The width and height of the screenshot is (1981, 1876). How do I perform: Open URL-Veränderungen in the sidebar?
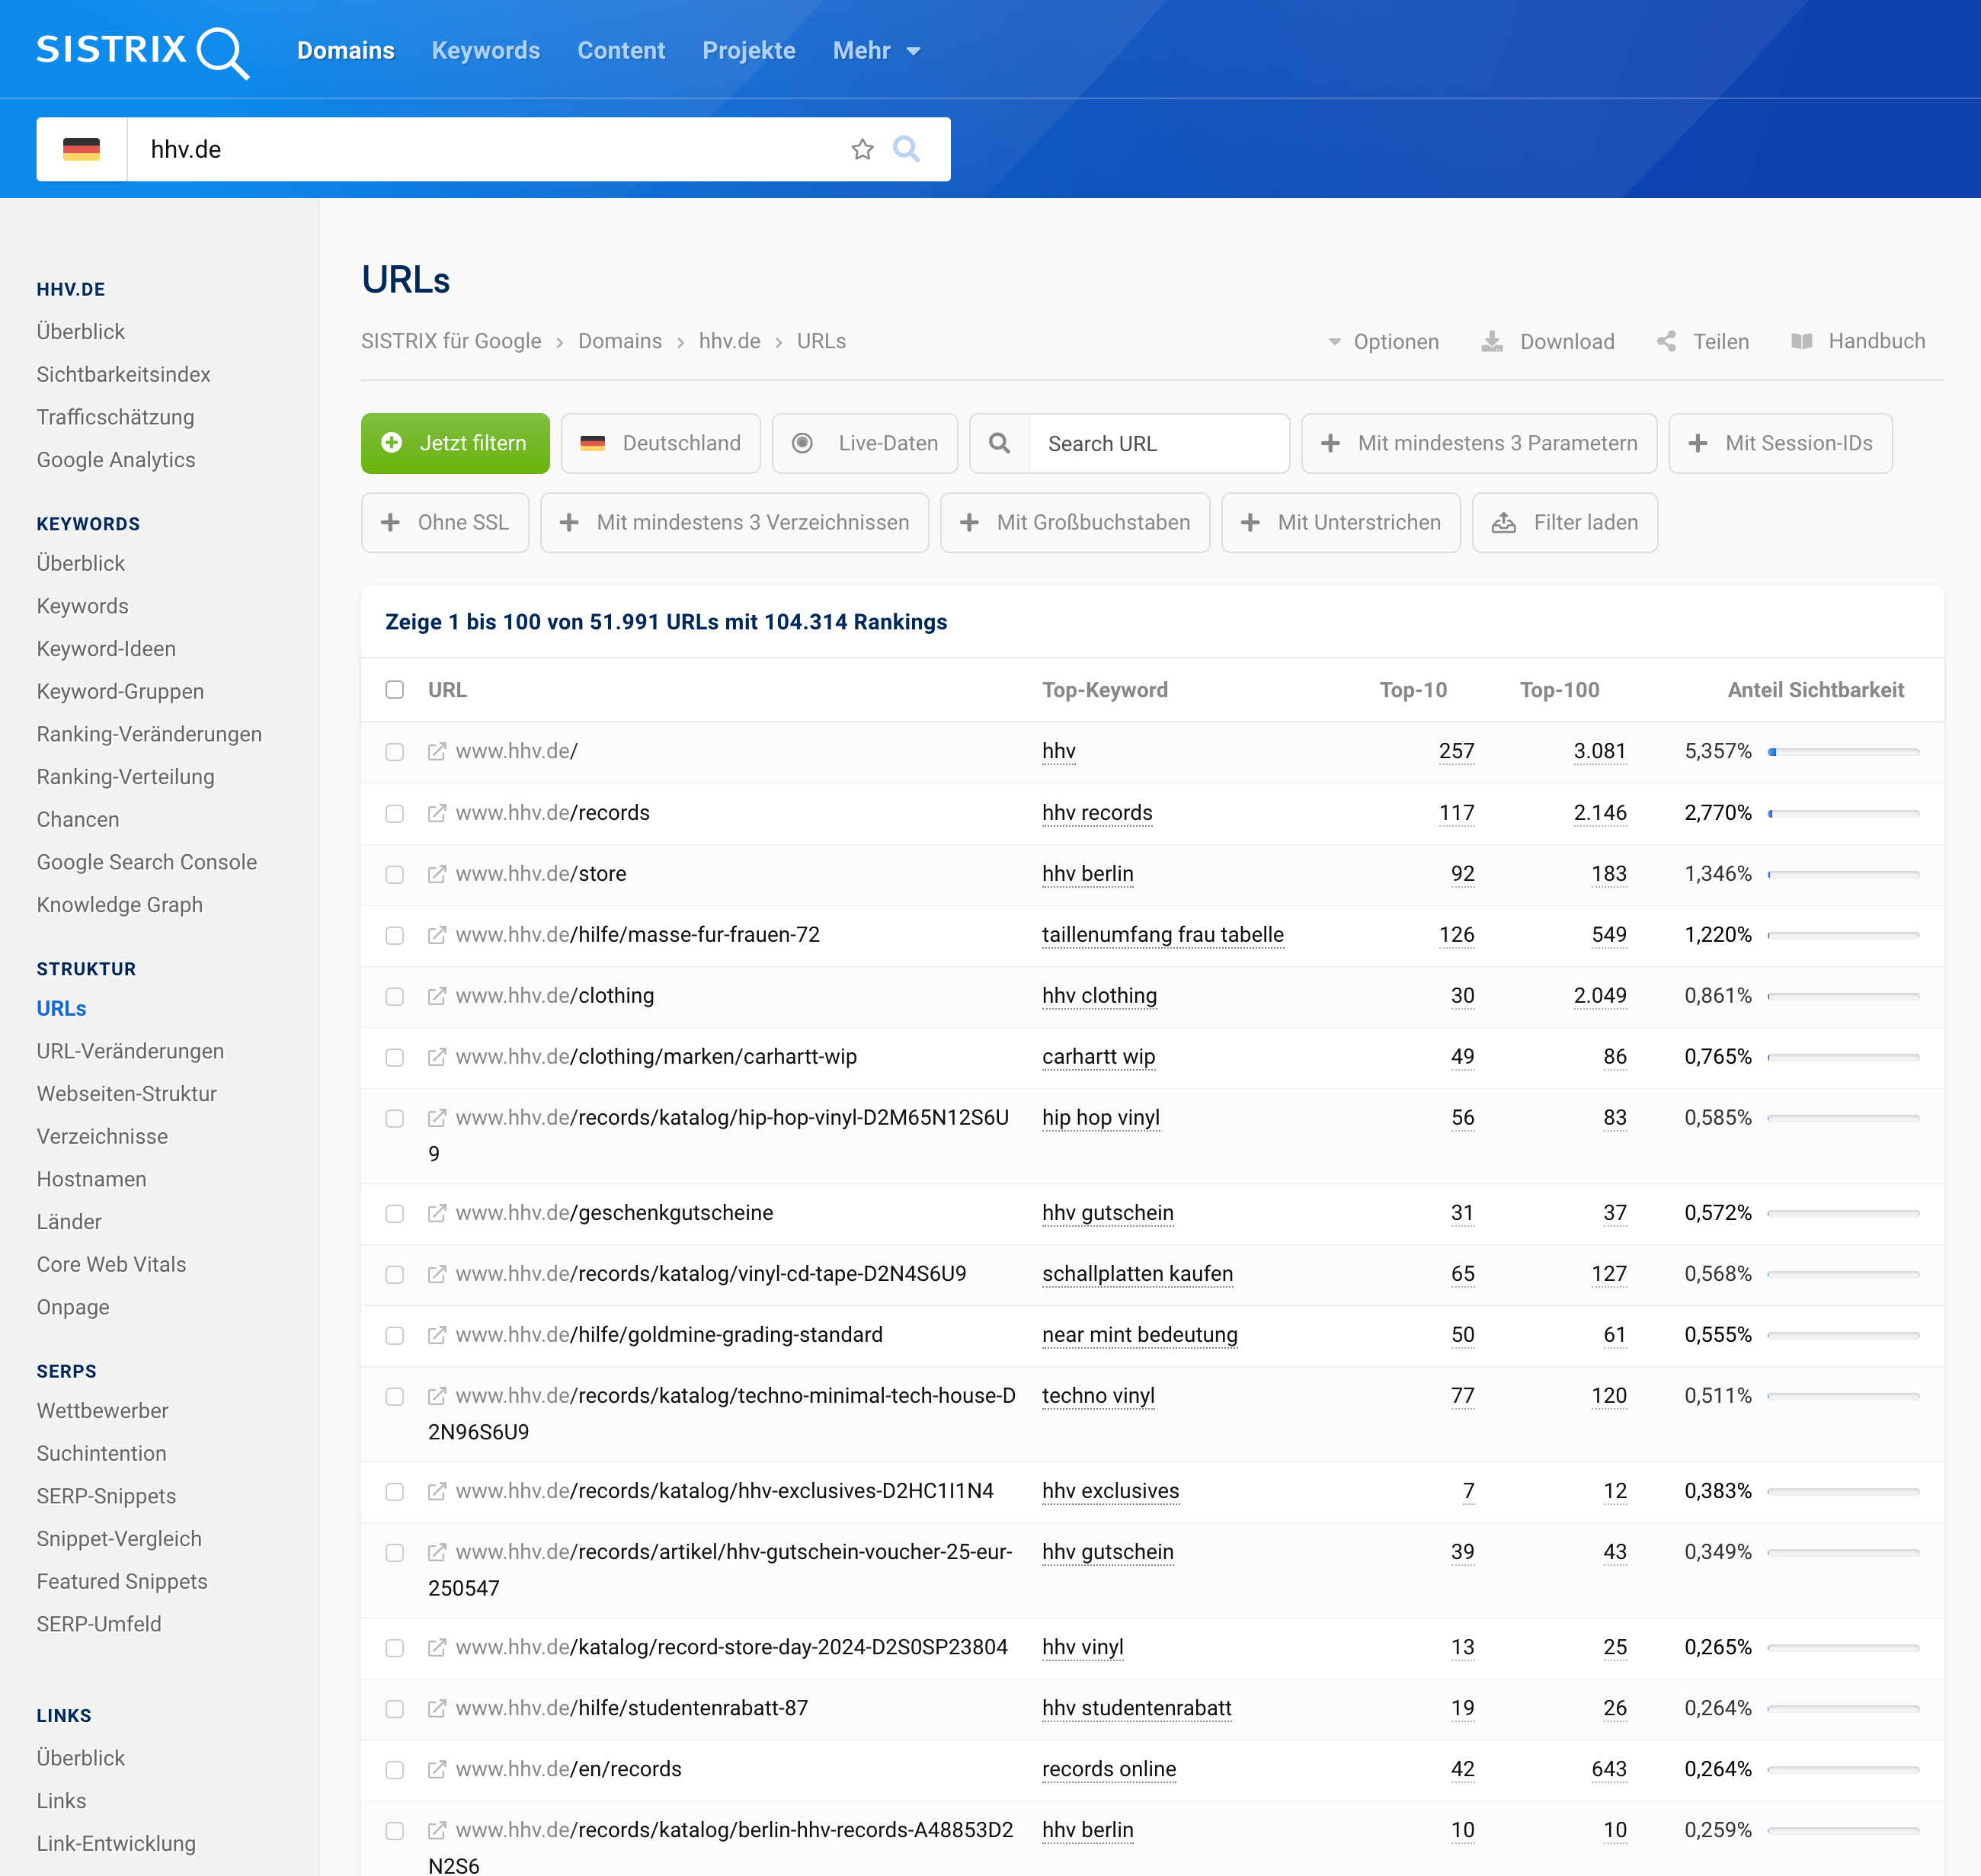(130, 1051)
